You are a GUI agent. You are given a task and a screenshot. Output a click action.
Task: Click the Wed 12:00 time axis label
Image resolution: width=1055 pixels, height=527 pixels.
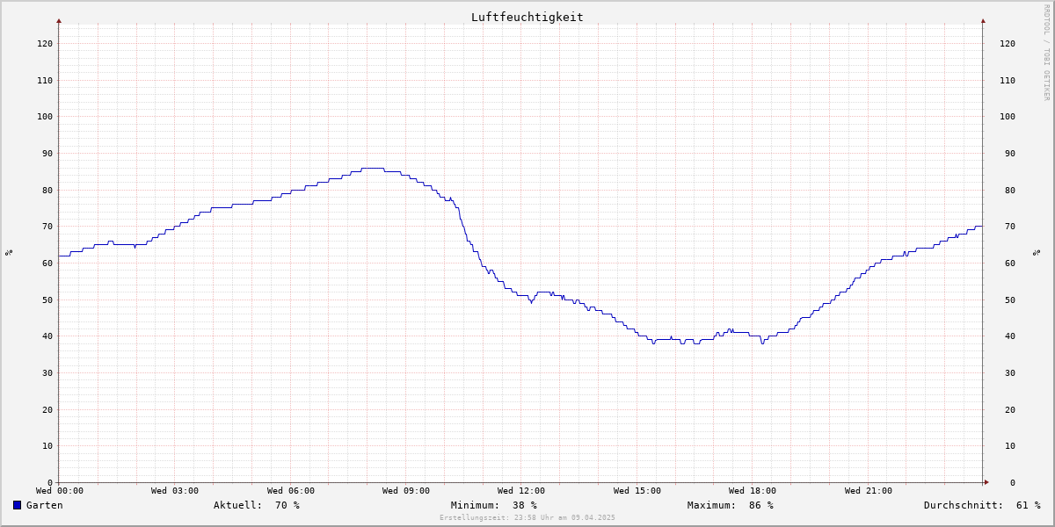click(521, 491)
